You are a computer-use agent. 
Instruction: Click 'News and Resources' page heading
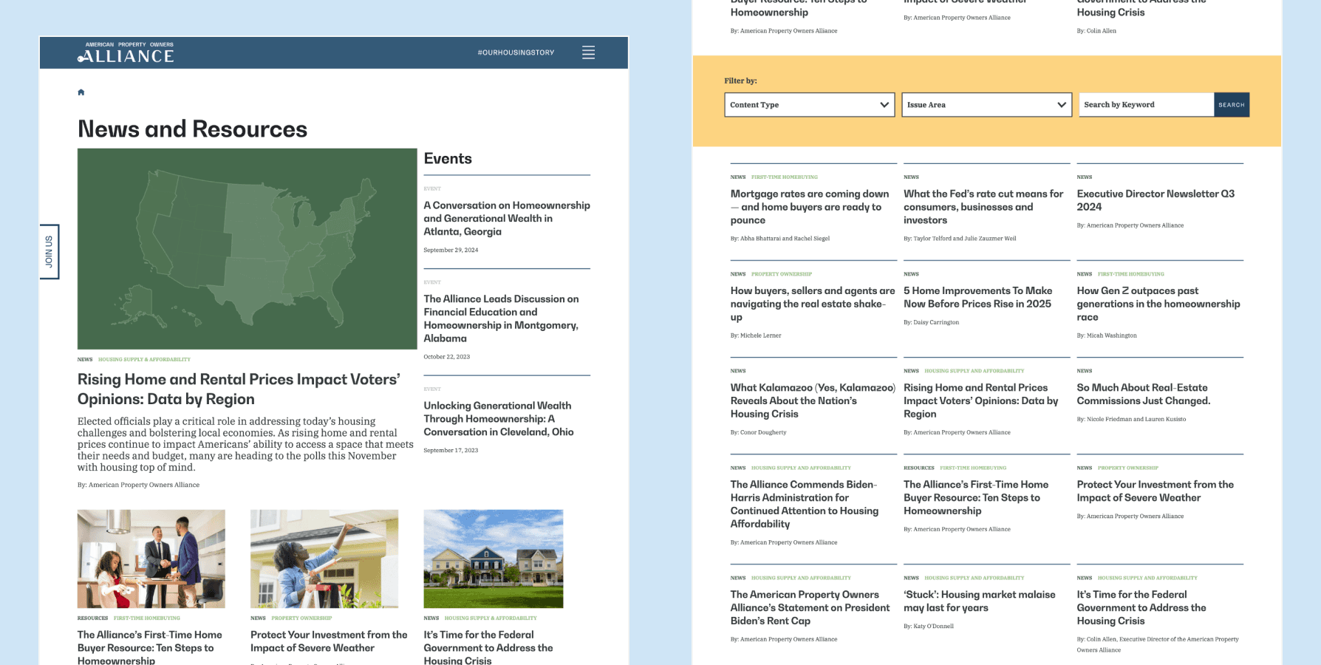[192, 129]
